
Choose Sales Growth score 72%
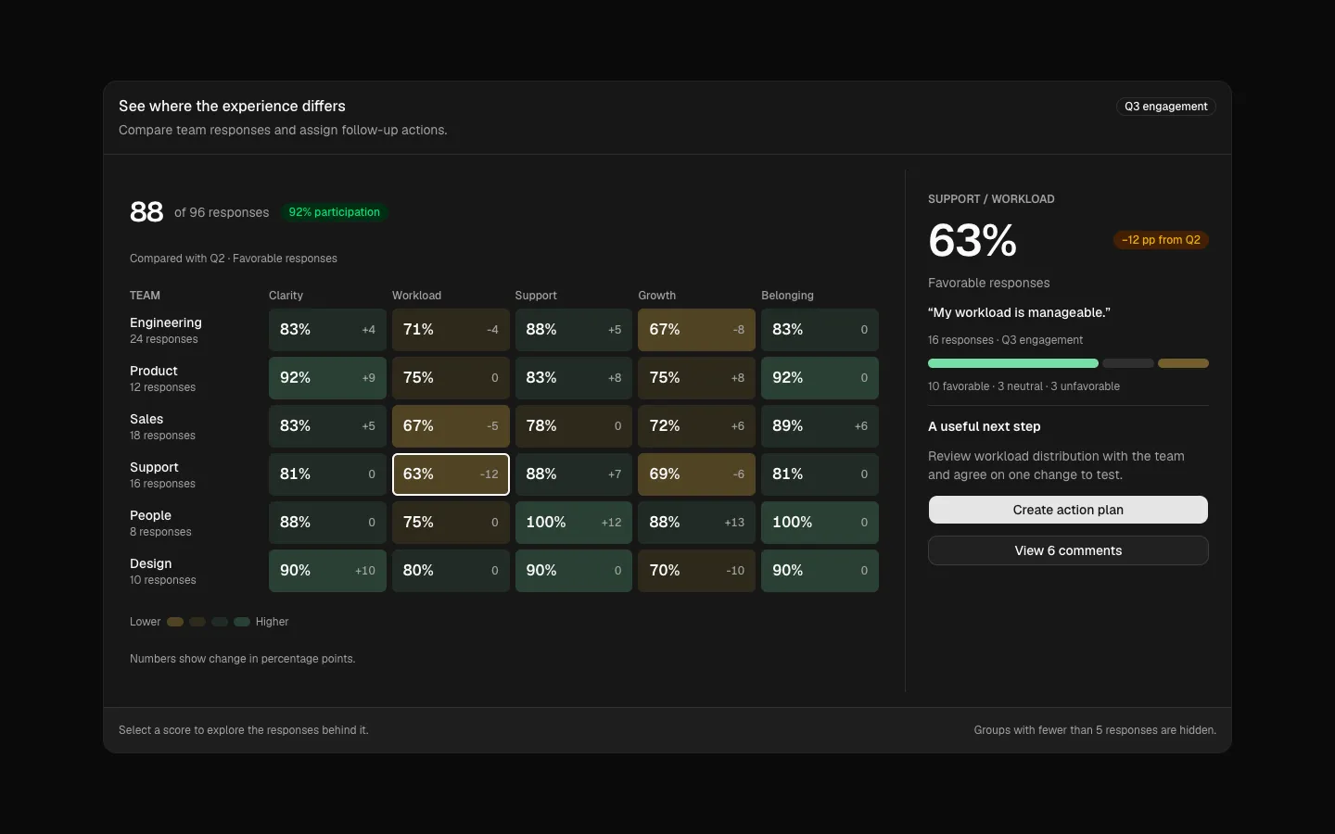[x=696, y=426]
